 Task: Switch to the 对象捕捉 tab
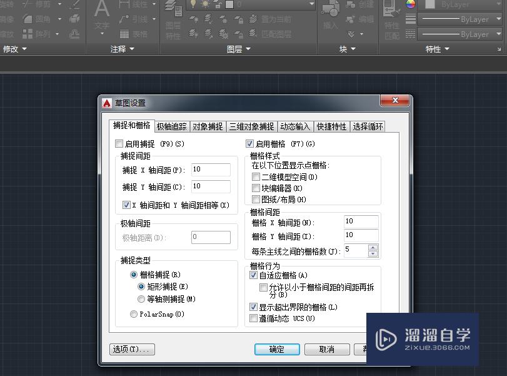208,126
